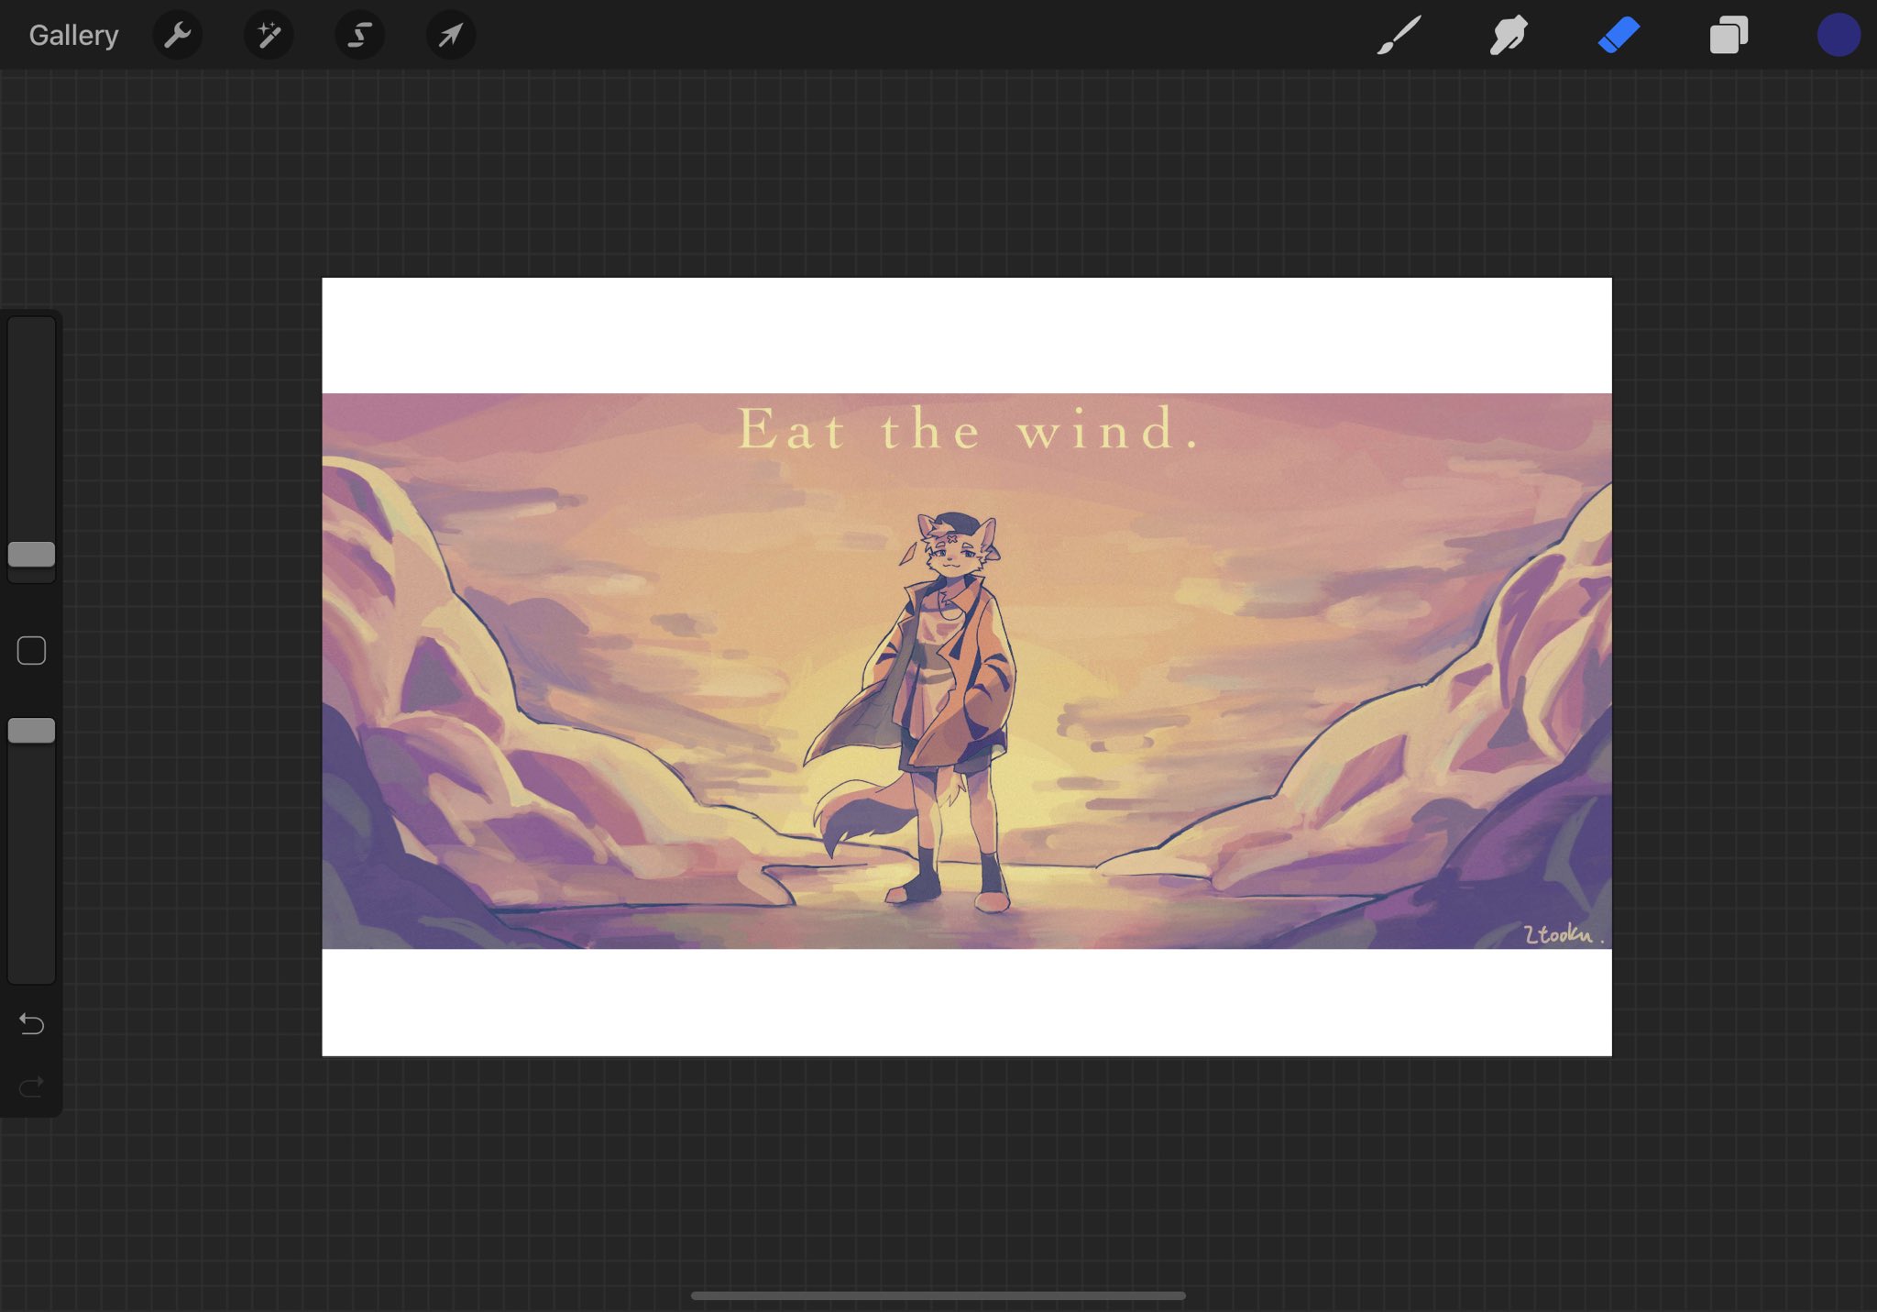Tap the Modify square button in sidebar
The image size is (1877, 1312).
(x=32, y=651)
